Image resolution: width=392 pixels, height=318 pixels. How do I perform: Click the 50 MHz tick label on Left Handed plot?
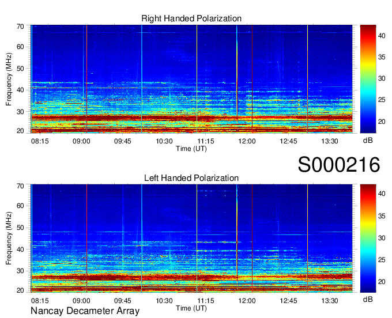coord(20,228)
